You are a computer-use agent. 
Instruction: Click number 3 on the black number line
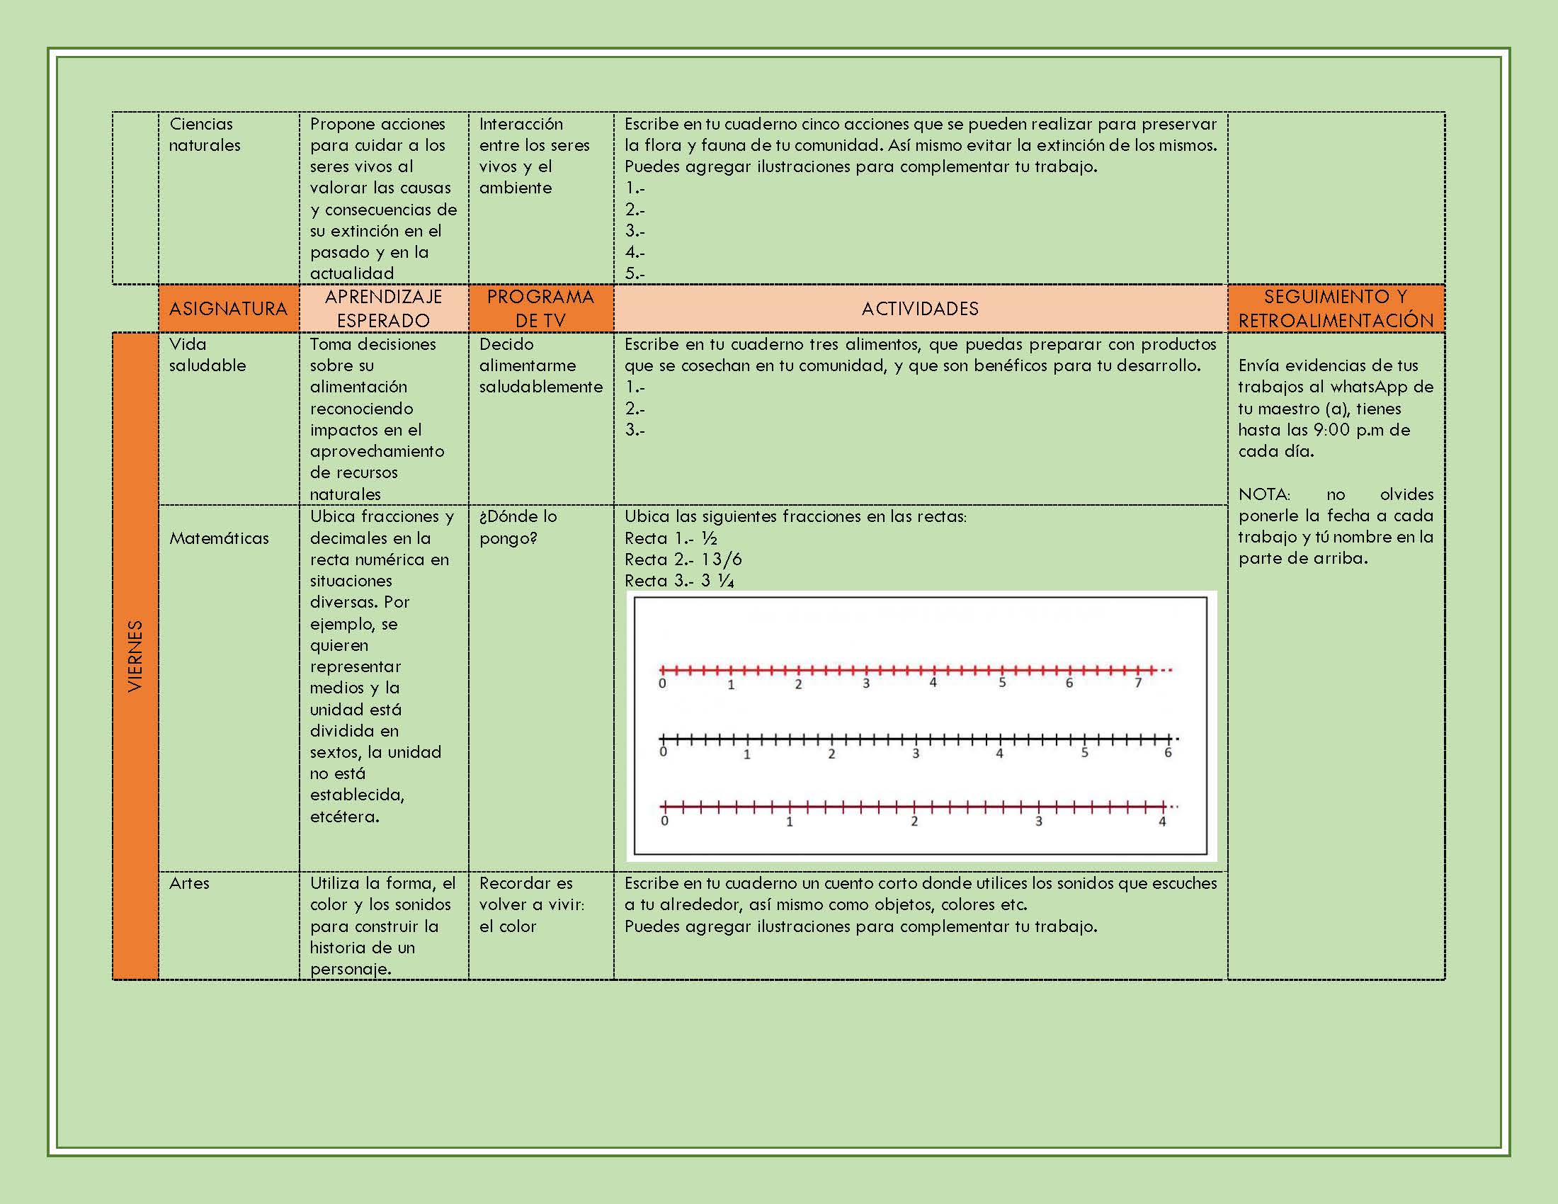[x=915, y=754]
